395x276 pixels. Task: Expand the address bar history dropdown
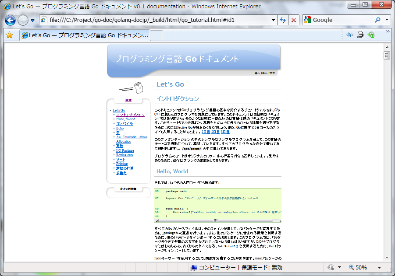pos(273,20)
